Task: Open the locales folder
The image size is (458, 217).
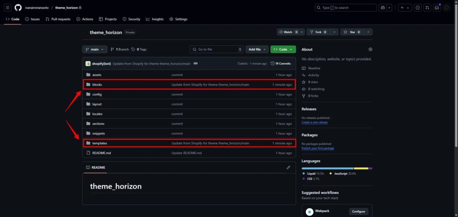Action: (x=97, y=114)
